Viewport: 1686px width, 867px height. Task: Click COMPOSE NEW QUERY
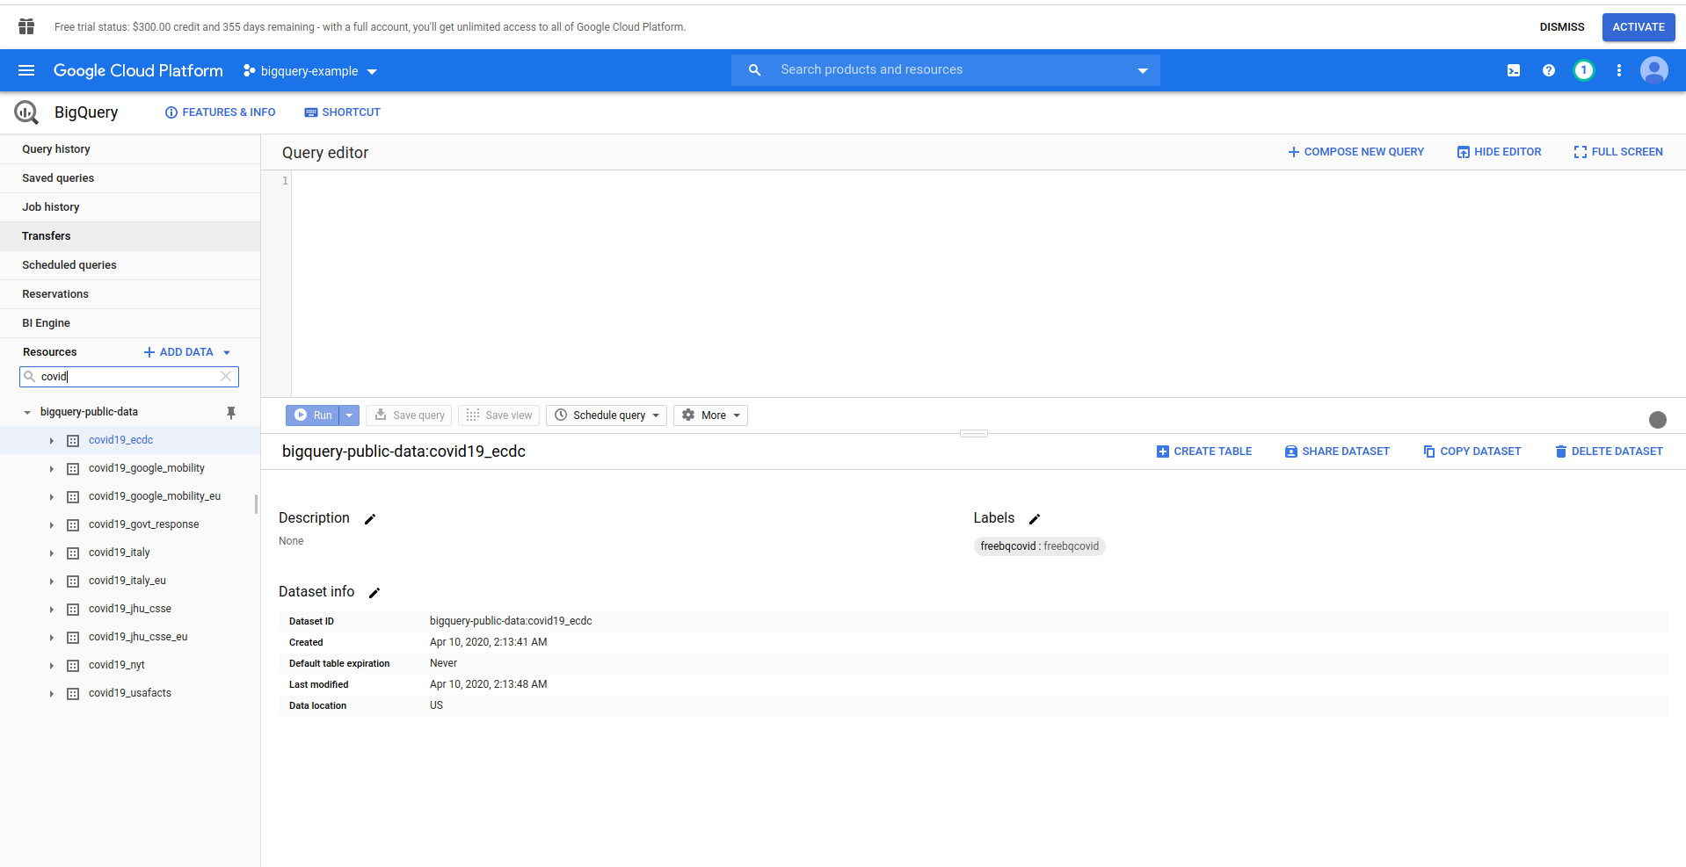1355,152
